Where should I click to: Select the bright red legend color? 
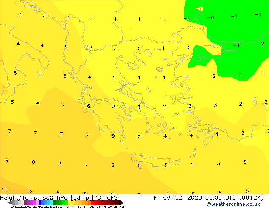[x=92, y=202]
